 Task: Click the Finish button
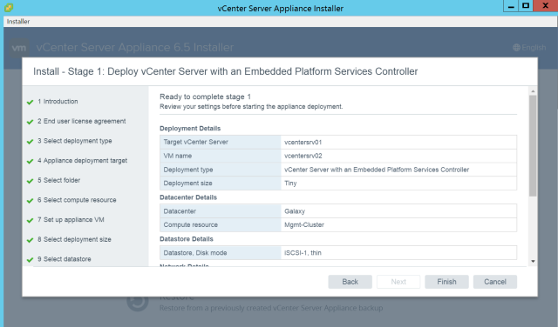click(x=446, y=282)
